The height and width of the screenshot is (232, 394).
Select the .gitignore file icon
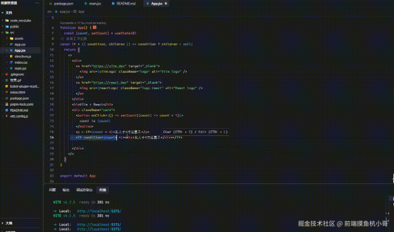(7, 74)
